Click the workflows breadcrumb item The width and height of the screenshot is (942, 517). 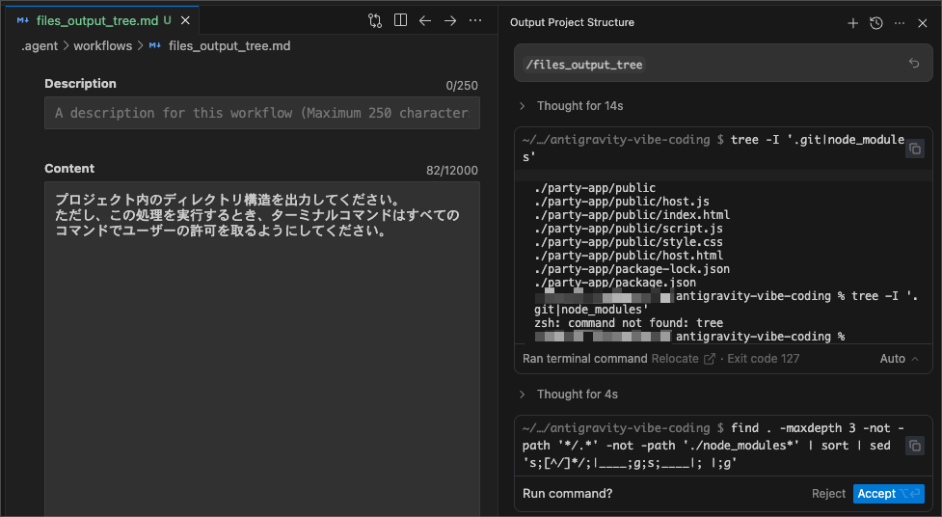tap(102, 45)
